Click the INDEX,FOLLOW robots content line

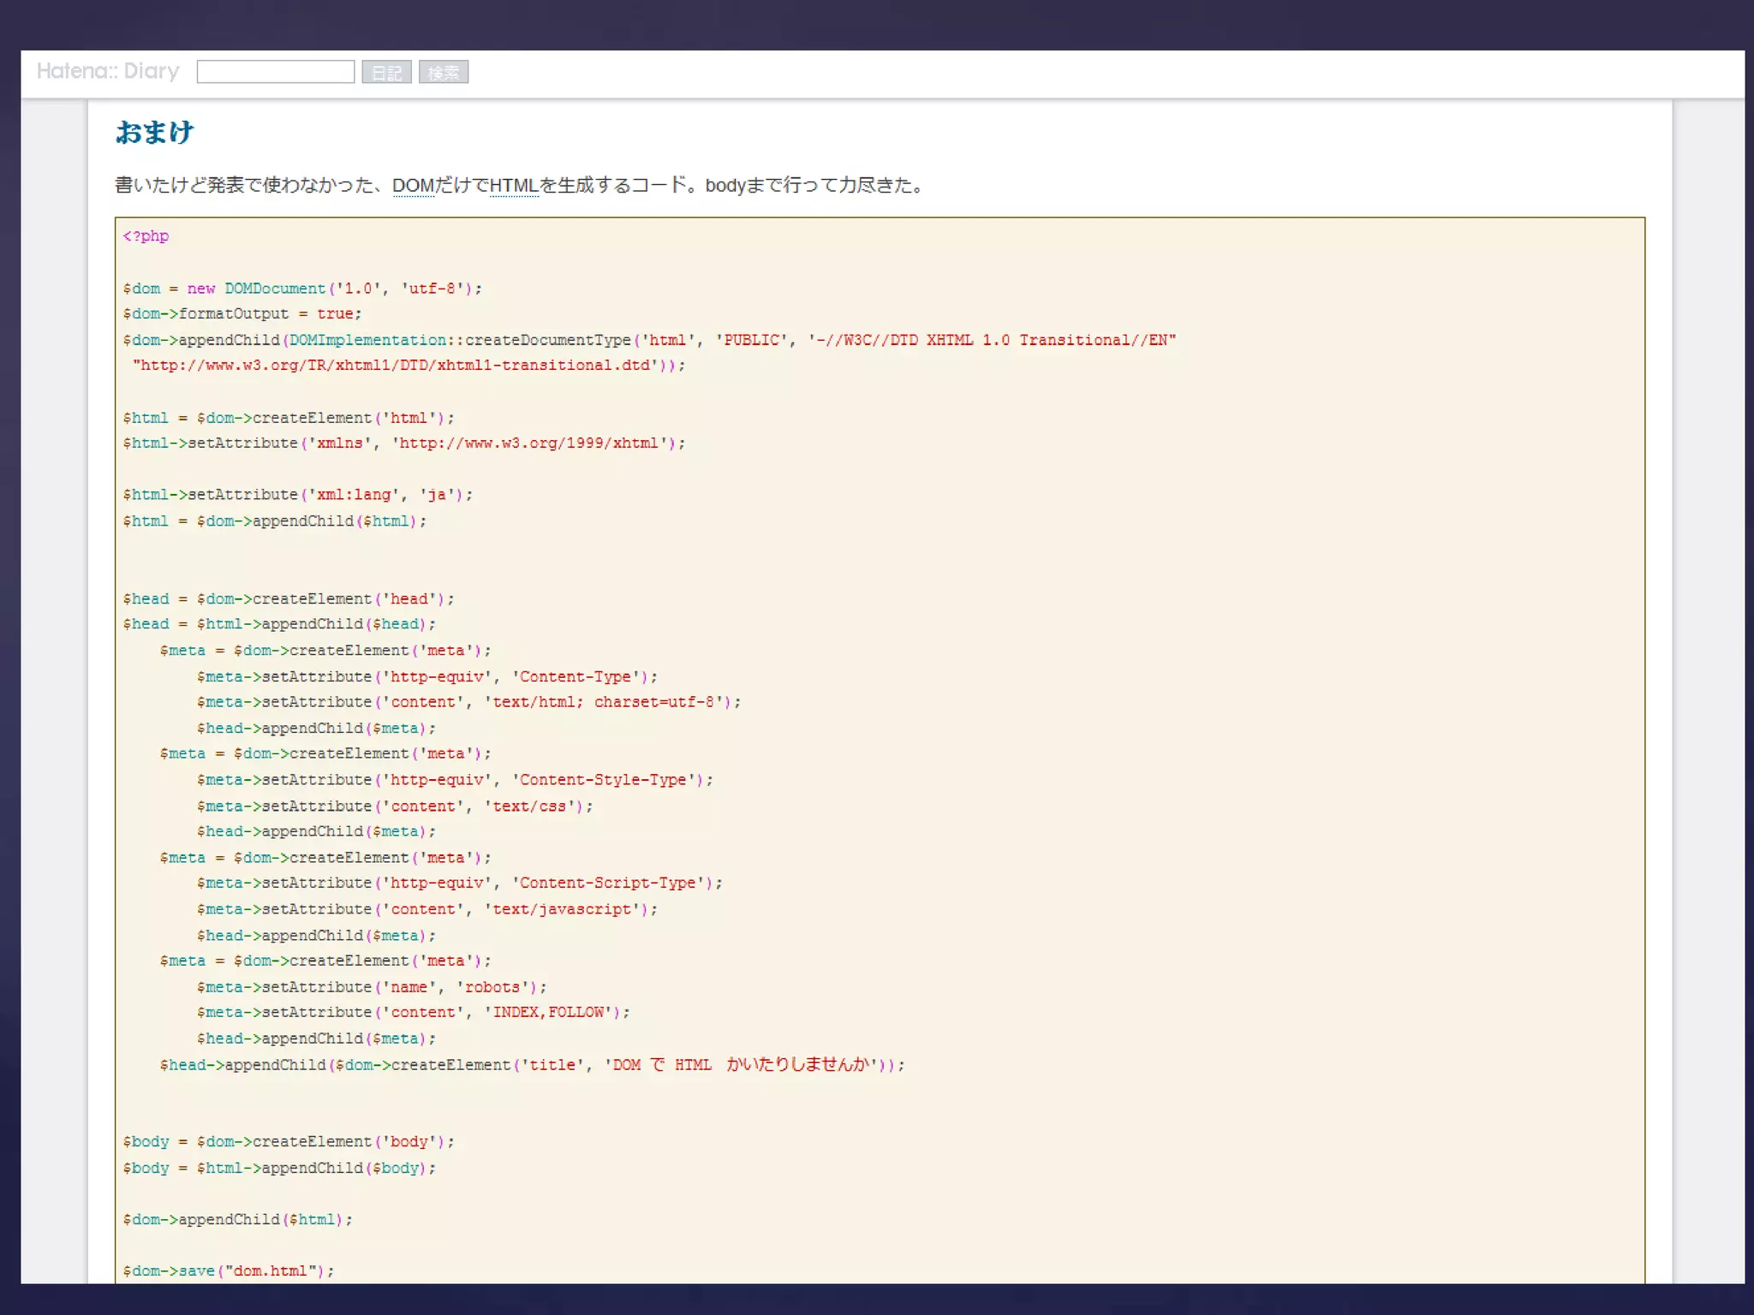pyautogui.click(x=413, y=1013)
